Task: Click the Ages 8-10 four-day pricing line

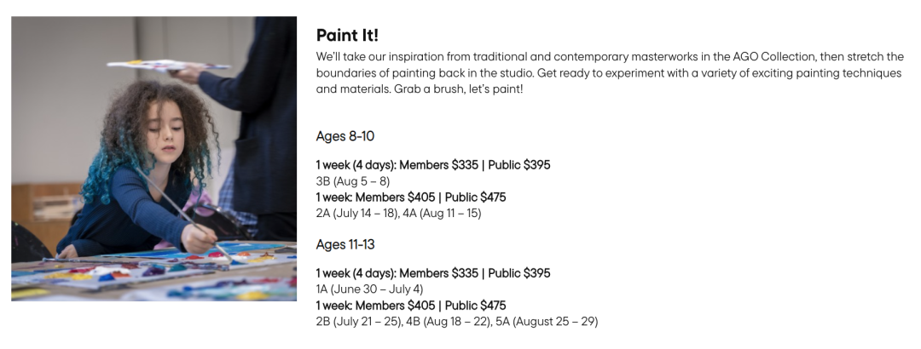Action: (433, 165)
